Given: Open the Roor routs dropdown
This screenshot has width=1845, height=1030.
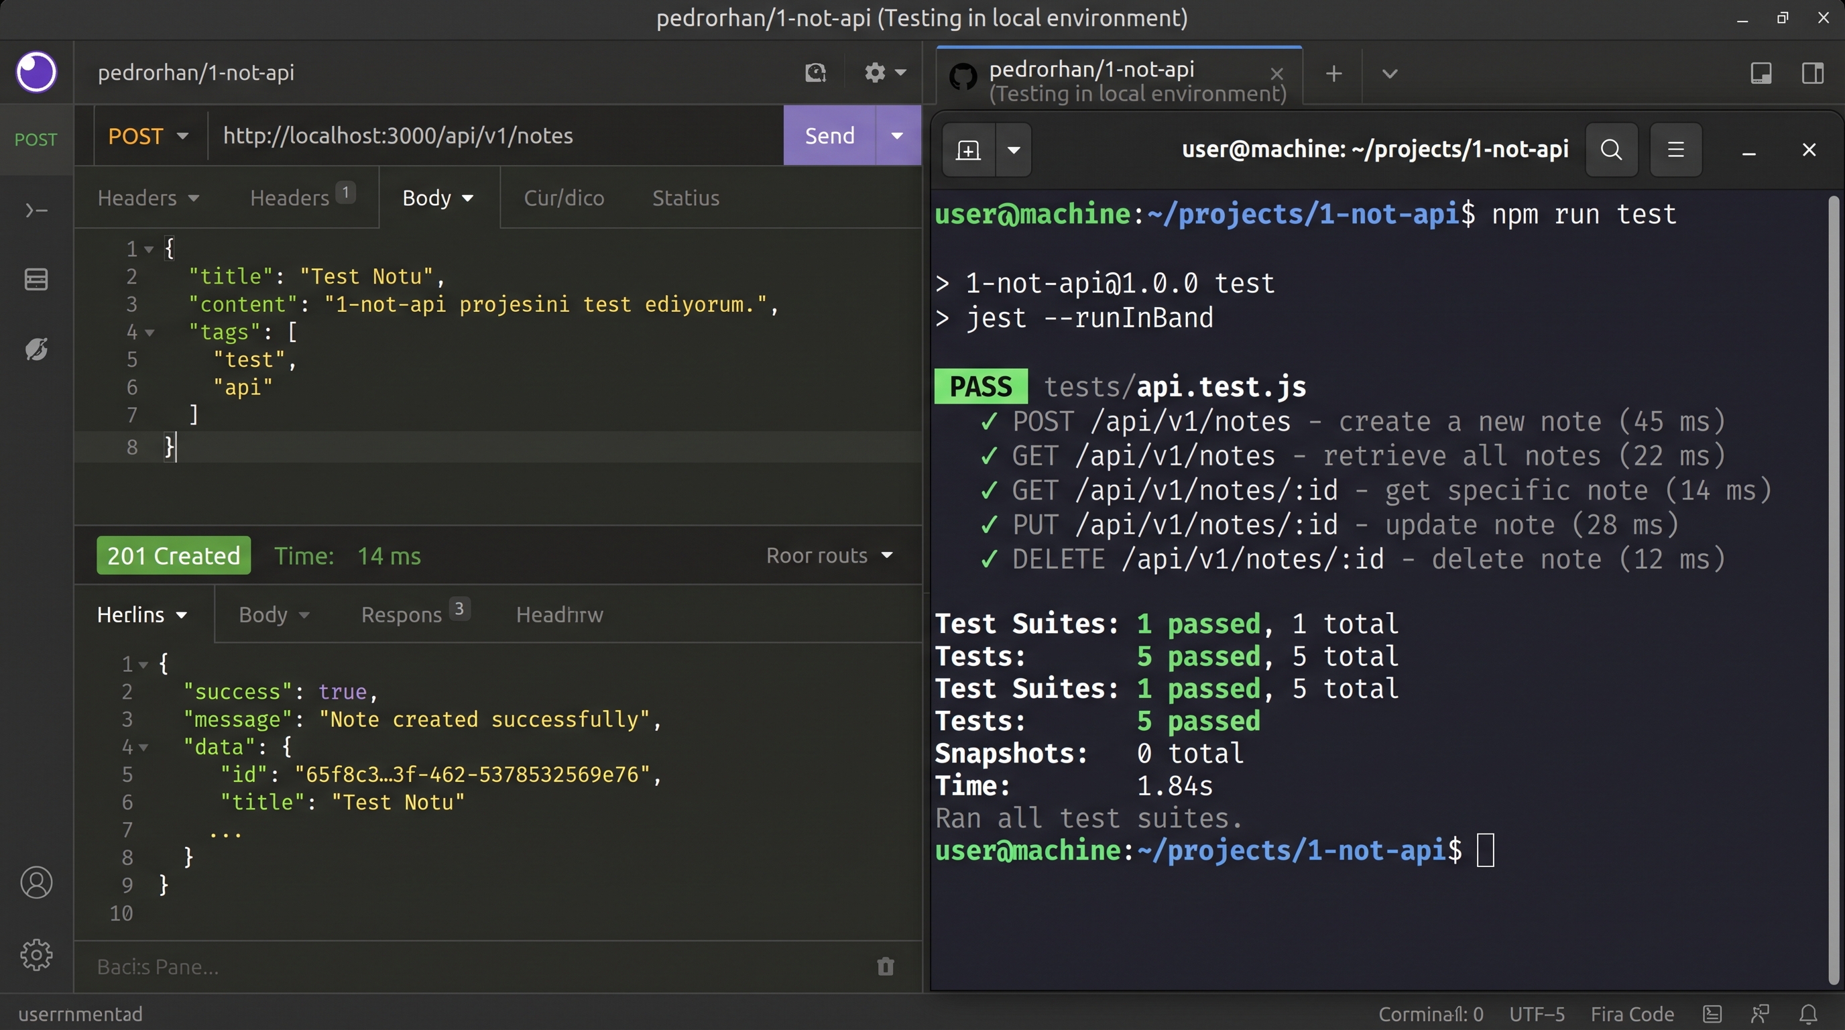Looking at the screenshot, I should [x=829, y=555].
